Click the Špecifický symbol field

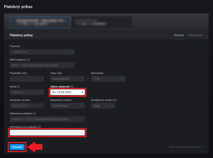pos(67,106)
